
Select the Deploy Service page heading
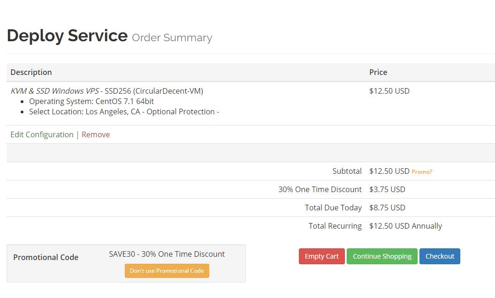coord(67,36)
